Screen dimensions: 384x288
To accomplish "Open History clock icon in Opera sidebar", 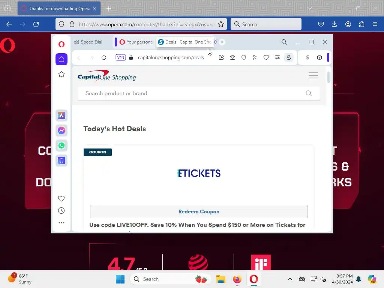I will pos(61,211).
